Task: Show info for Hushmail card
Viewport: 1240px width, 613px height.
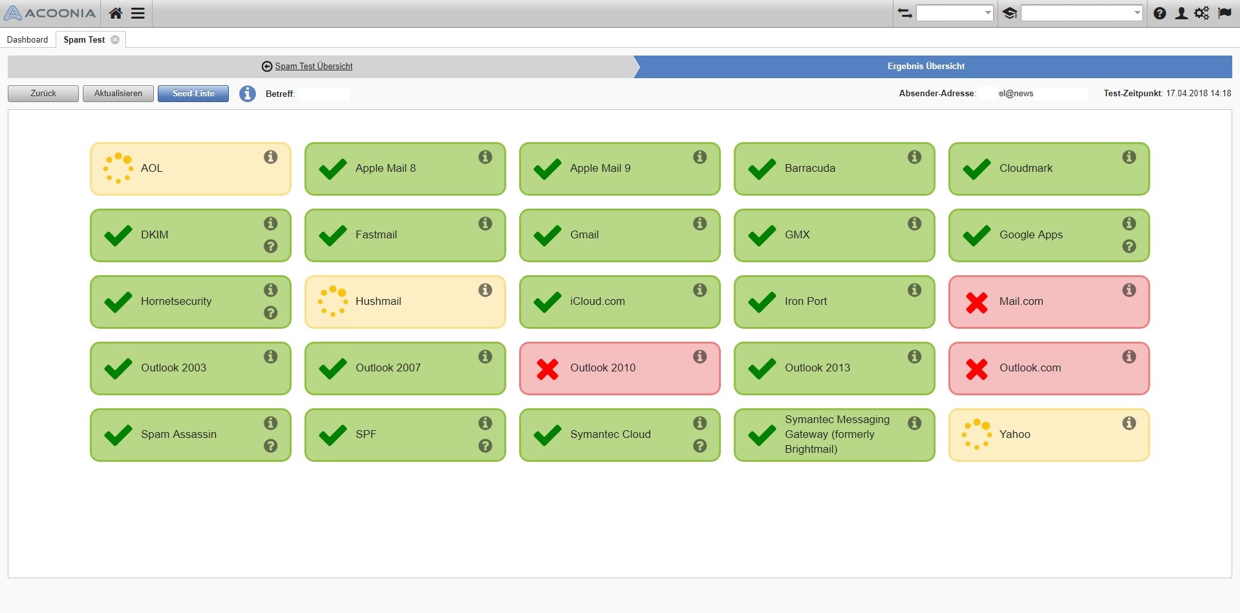Action: tap(486, 290)
